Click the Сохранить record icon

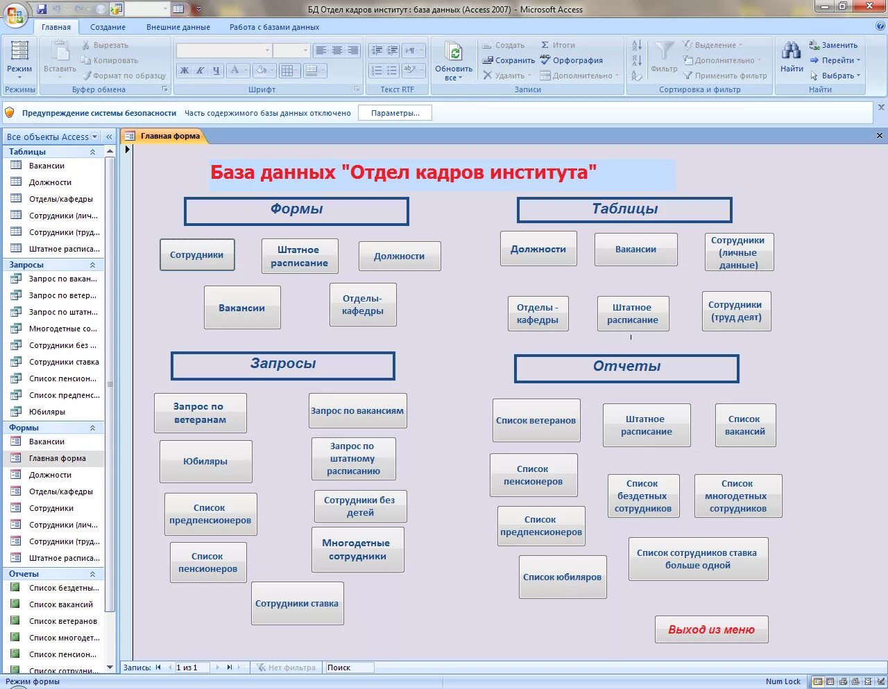pos(488,60)
